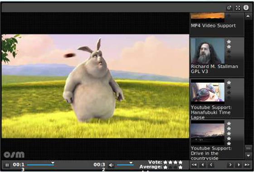
Task: Select the Richard M. Stallman video thumbnail
Action: pos(208,51)
